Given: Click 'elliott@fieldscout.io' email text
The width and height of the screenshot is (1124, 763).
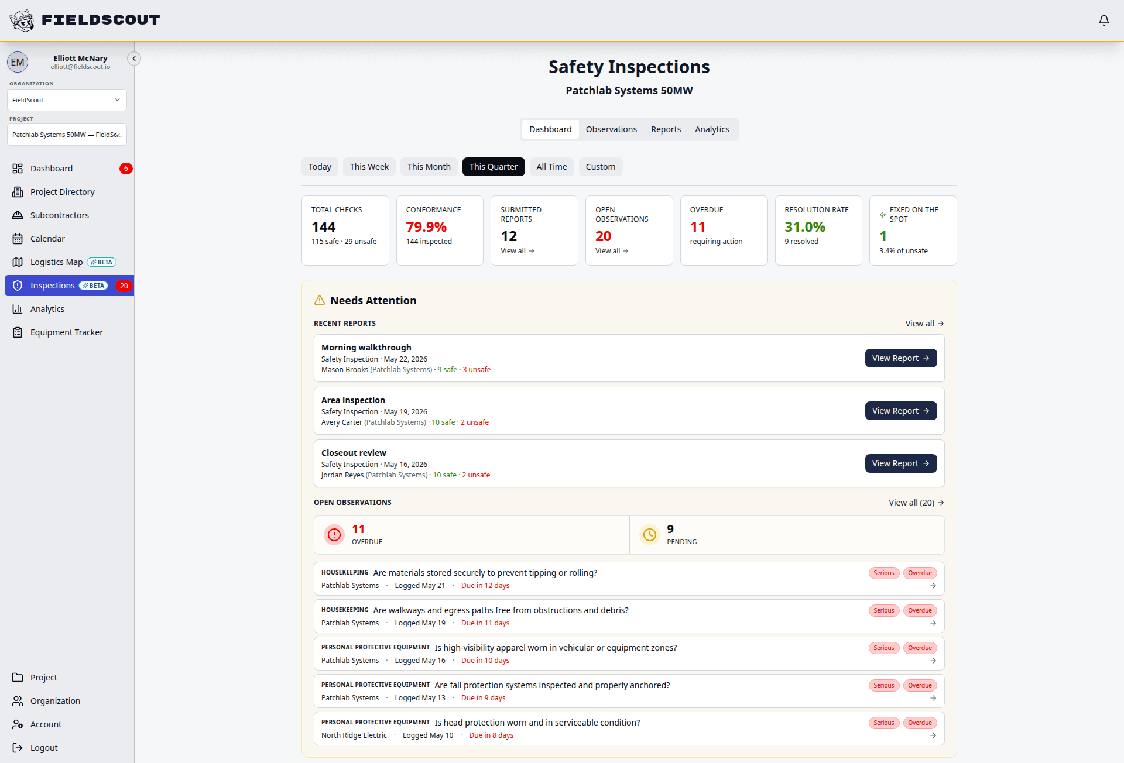Looking at the screenshot, I should pyautogui.click(x=80, y=67).
